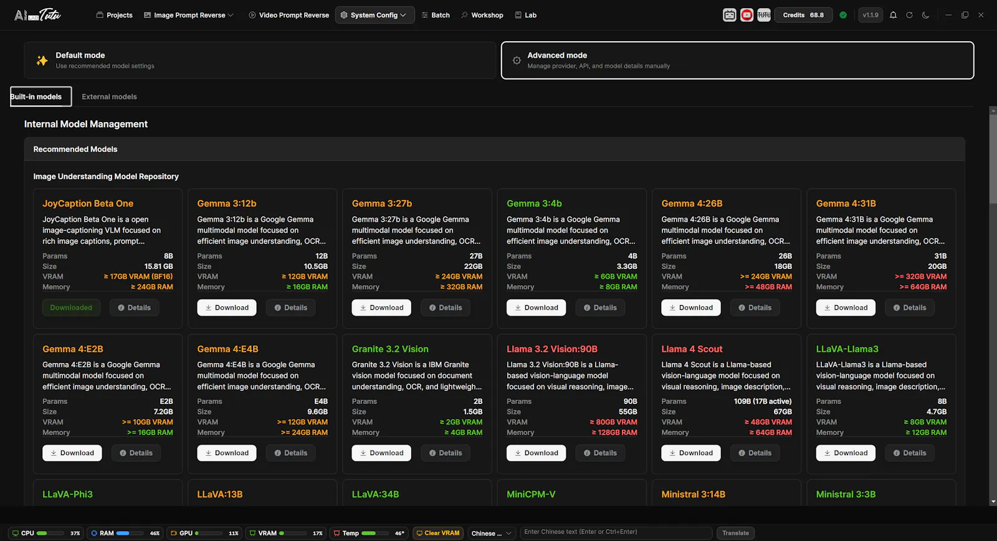
Task: Open Details for Gemma 4:E4B
Action: click(290, 453)
